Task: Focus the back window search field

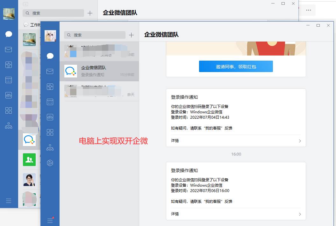Action: (54, 13)
